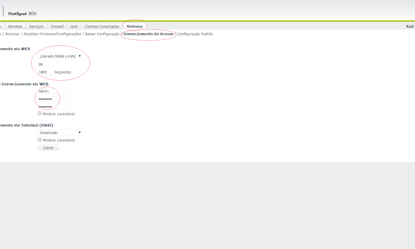
Task: Open the QoS tab
Action: (x=74, y=27)
